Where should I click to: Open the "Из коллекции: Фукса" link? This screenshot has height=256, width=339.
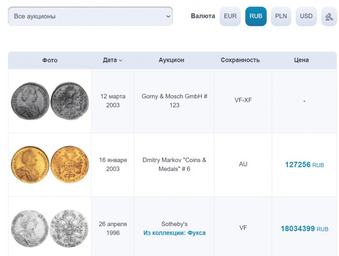(x=174, y=233)
